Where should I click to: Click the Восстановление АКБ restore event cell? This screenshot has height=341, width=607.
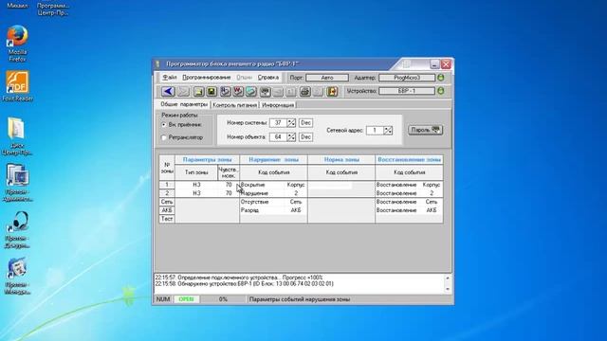pyautogui.click(x=409, y=210)
